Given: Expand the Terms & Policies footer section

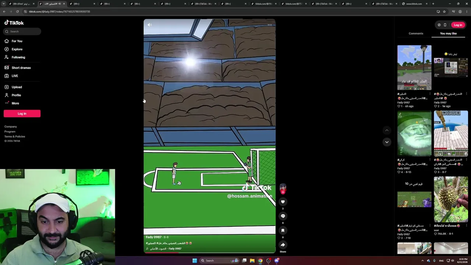Looking at the screenshot, I should tap(15, 136).
